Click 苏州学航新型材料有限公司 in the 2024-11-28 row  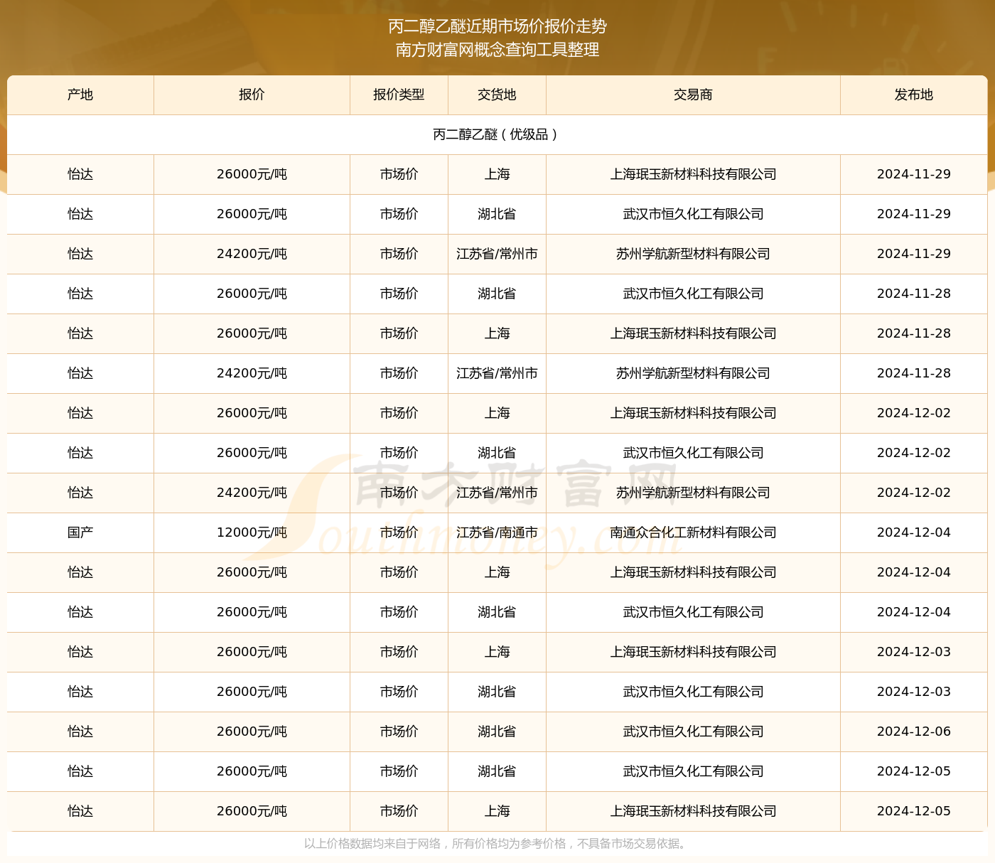click(693, 373)
